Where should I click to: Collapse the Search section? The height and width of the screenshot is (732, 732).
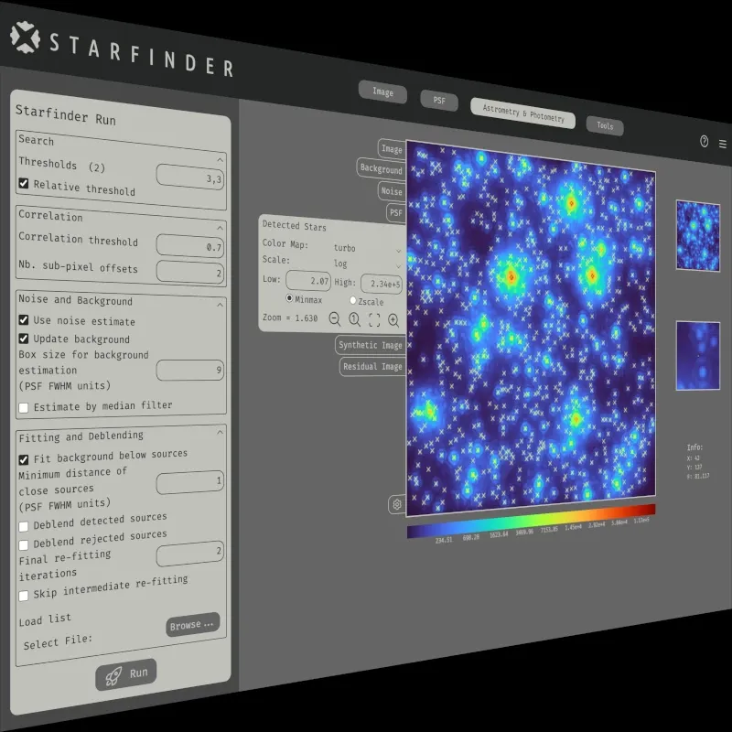click(220, 160)
